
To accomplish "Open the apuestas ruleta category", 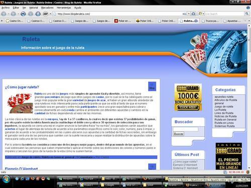I will pos(224,97).
